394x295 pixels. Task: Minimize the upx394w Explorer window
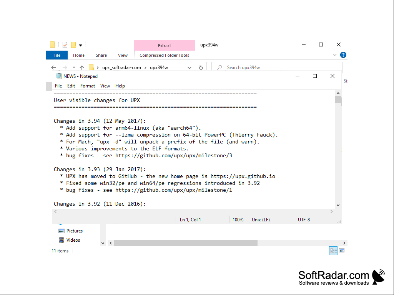click(x=304, y=44)
